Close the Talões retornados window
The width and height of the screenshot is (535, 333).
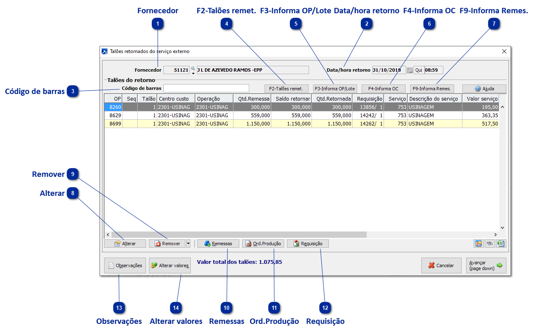point(504,51)
